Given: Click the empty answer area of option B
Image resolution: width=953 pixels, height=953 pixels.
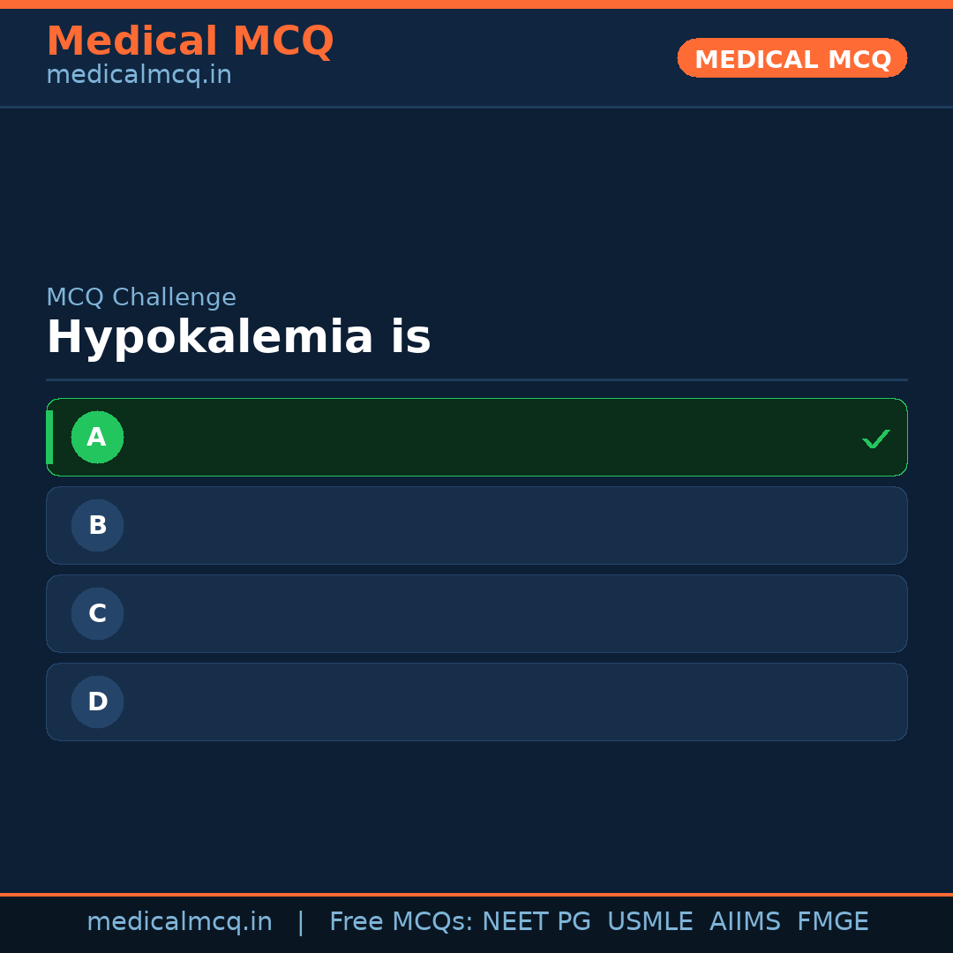Looking at the screenshot, I should click(x=494, y=525).
